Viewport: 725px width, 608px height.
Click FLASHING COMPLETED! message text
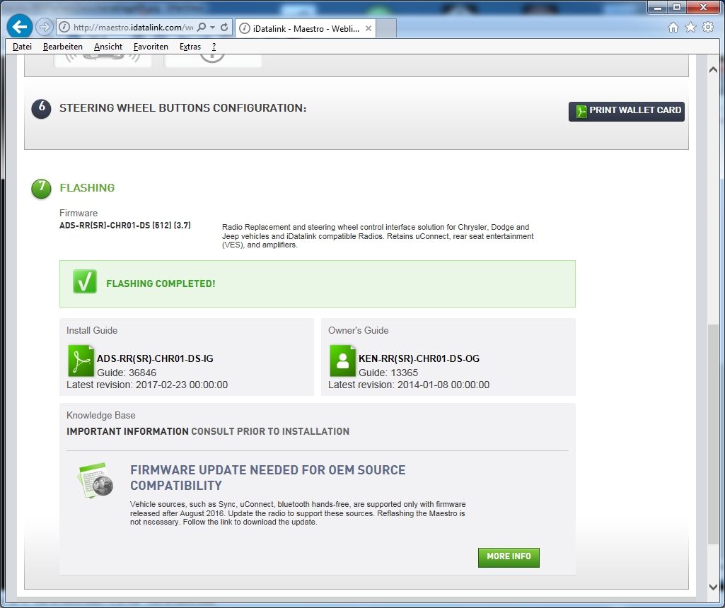161,283
